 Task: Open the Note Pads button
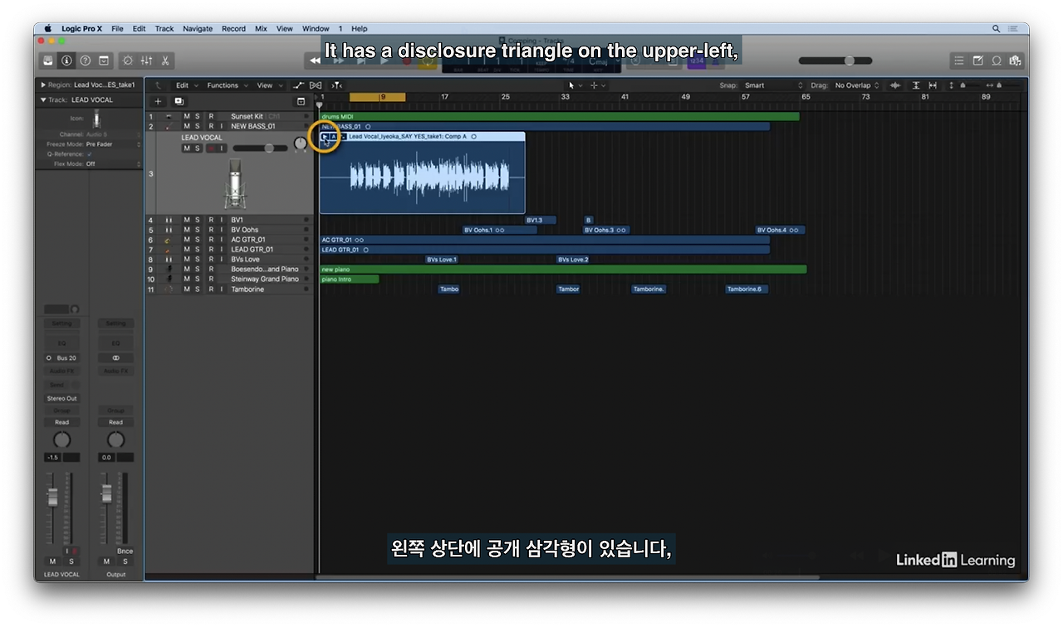pos(978,61)
